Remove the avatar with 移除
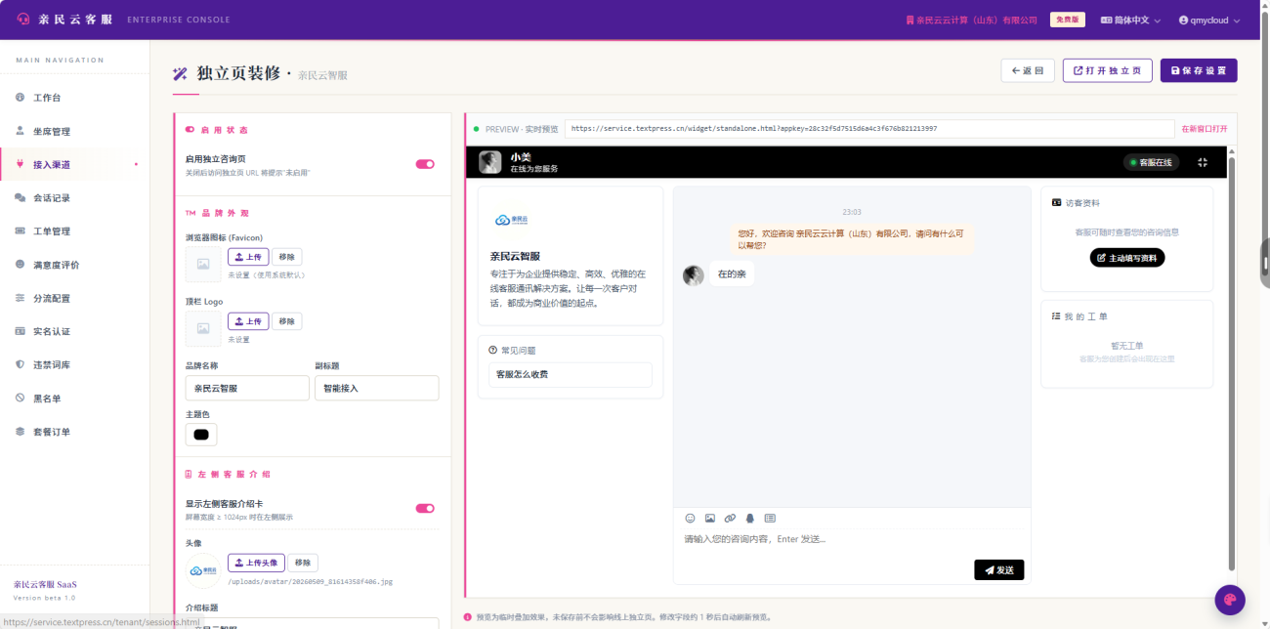 (x=302, y=563)
